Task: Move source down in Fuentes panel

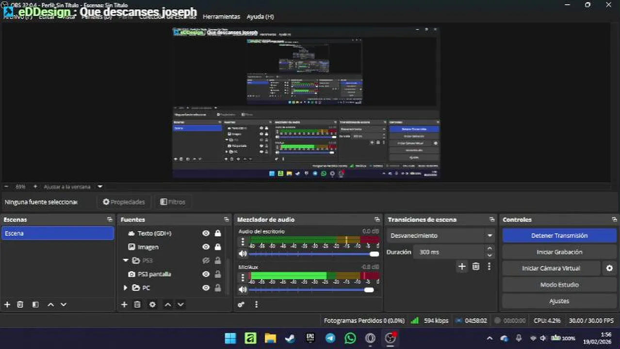Action: (x=180, y=304)
